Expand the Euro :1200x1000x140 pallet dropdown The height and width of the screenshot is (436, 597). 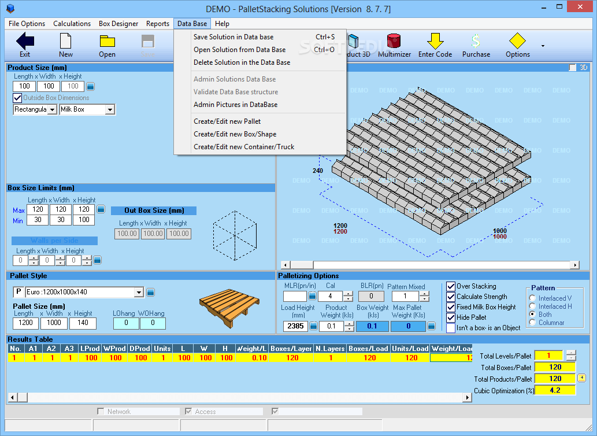point(139,293)
